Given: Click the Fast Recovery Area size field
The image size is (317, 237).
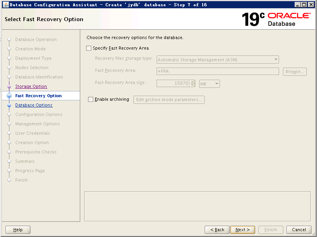Looking at the screenshot, I should (x=173, y=83).
